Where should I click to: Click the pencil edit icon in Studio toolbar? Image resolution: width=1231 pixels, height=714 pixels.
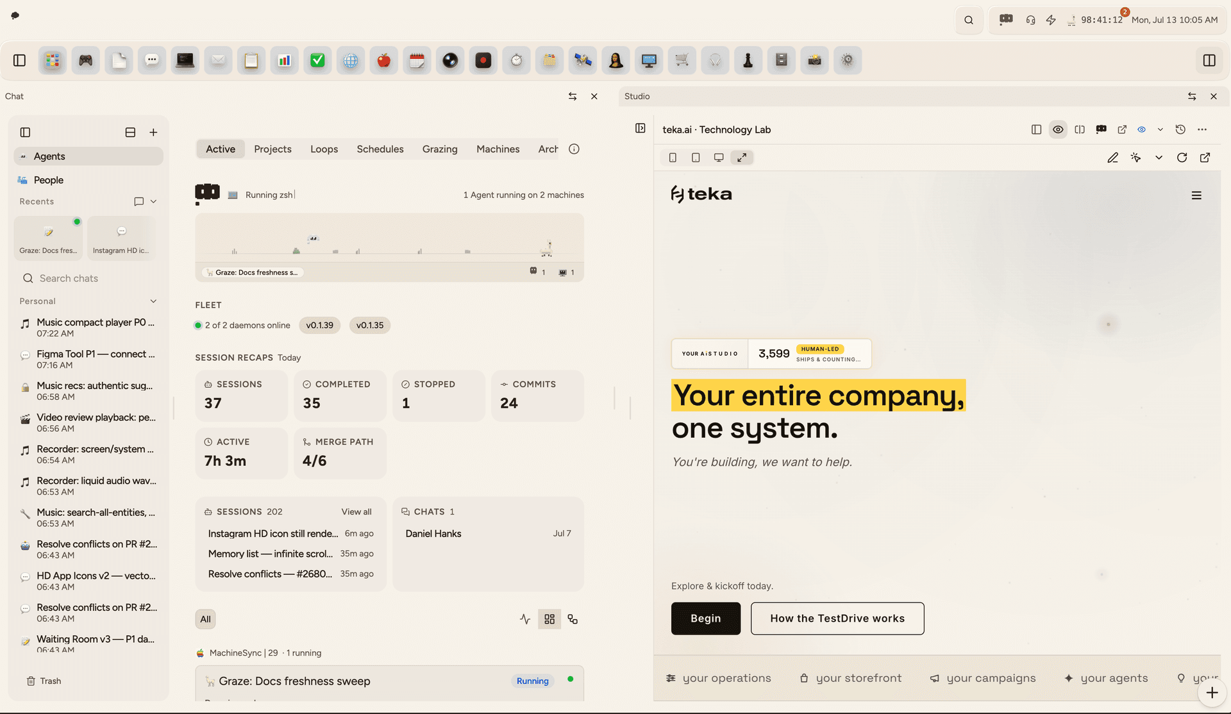1112,158
